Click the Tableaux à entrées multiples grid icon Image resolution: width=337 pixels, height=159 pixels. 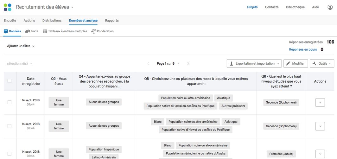[45, 31]
